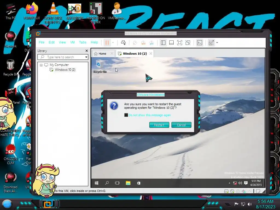280x210 pixels.
Task: Click the CD/DVD device status icon
Action: coord(232,191)
